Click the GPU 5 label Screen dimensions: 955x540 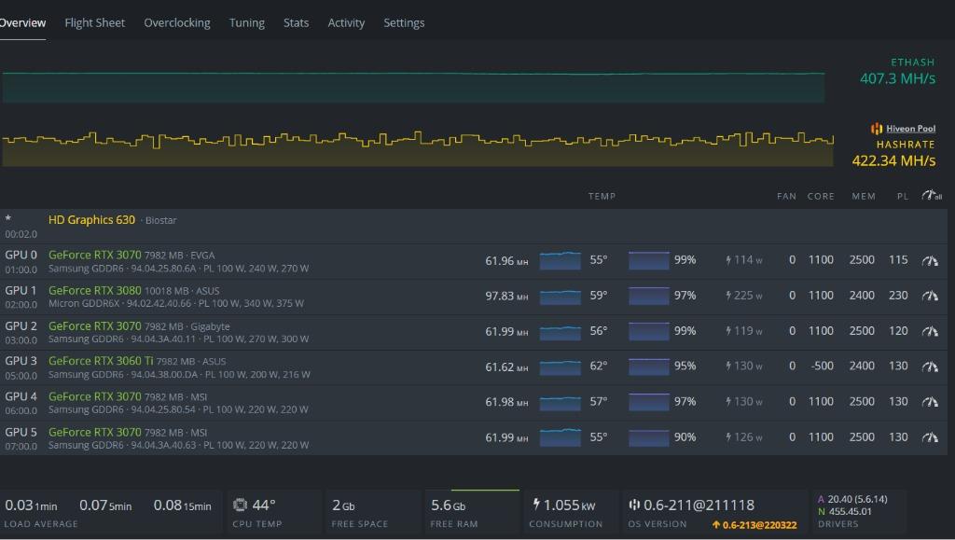pos(21,432)
